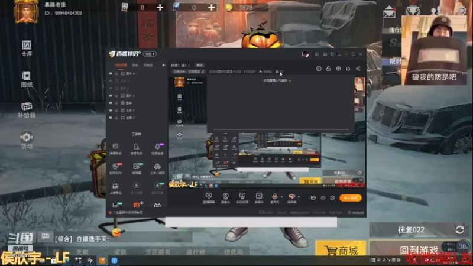Open the 视频连麦 video co-stream tool
The height and width of the screenshot is (266, 473).
157,149
